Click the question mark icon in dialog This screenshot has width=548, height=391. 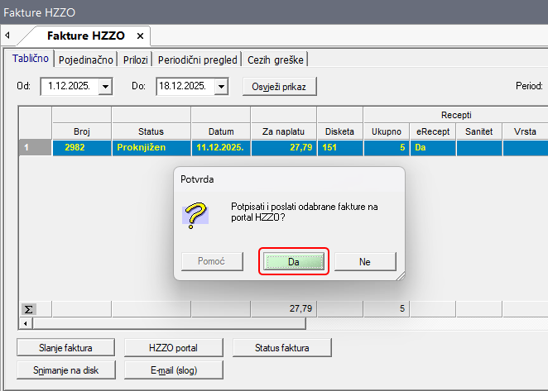click(x=195, y=212)
